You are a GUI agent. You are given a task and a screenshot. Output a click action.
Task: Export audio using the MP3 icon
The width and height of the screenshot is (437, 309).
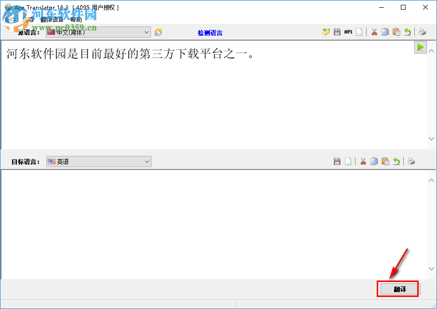click(348, 32)
